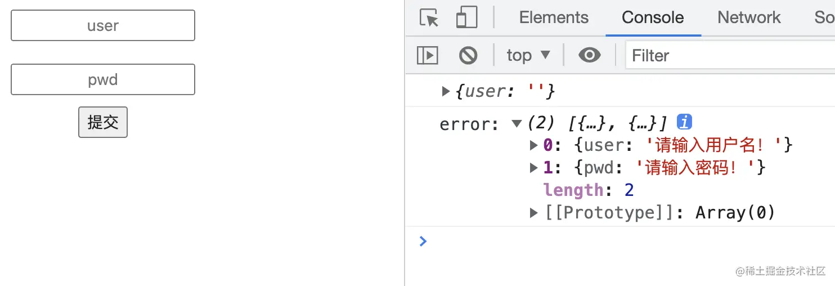Open the partly visible Sources tab
Screen dimensions: 835x286
[824, 17]
